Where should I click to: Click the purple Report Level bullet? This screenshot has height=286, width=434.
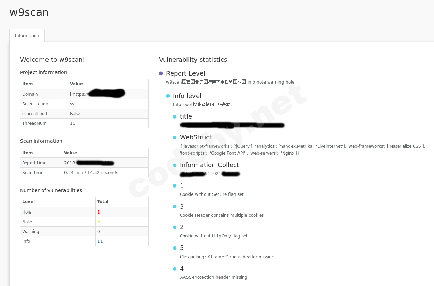pos(161,73)
